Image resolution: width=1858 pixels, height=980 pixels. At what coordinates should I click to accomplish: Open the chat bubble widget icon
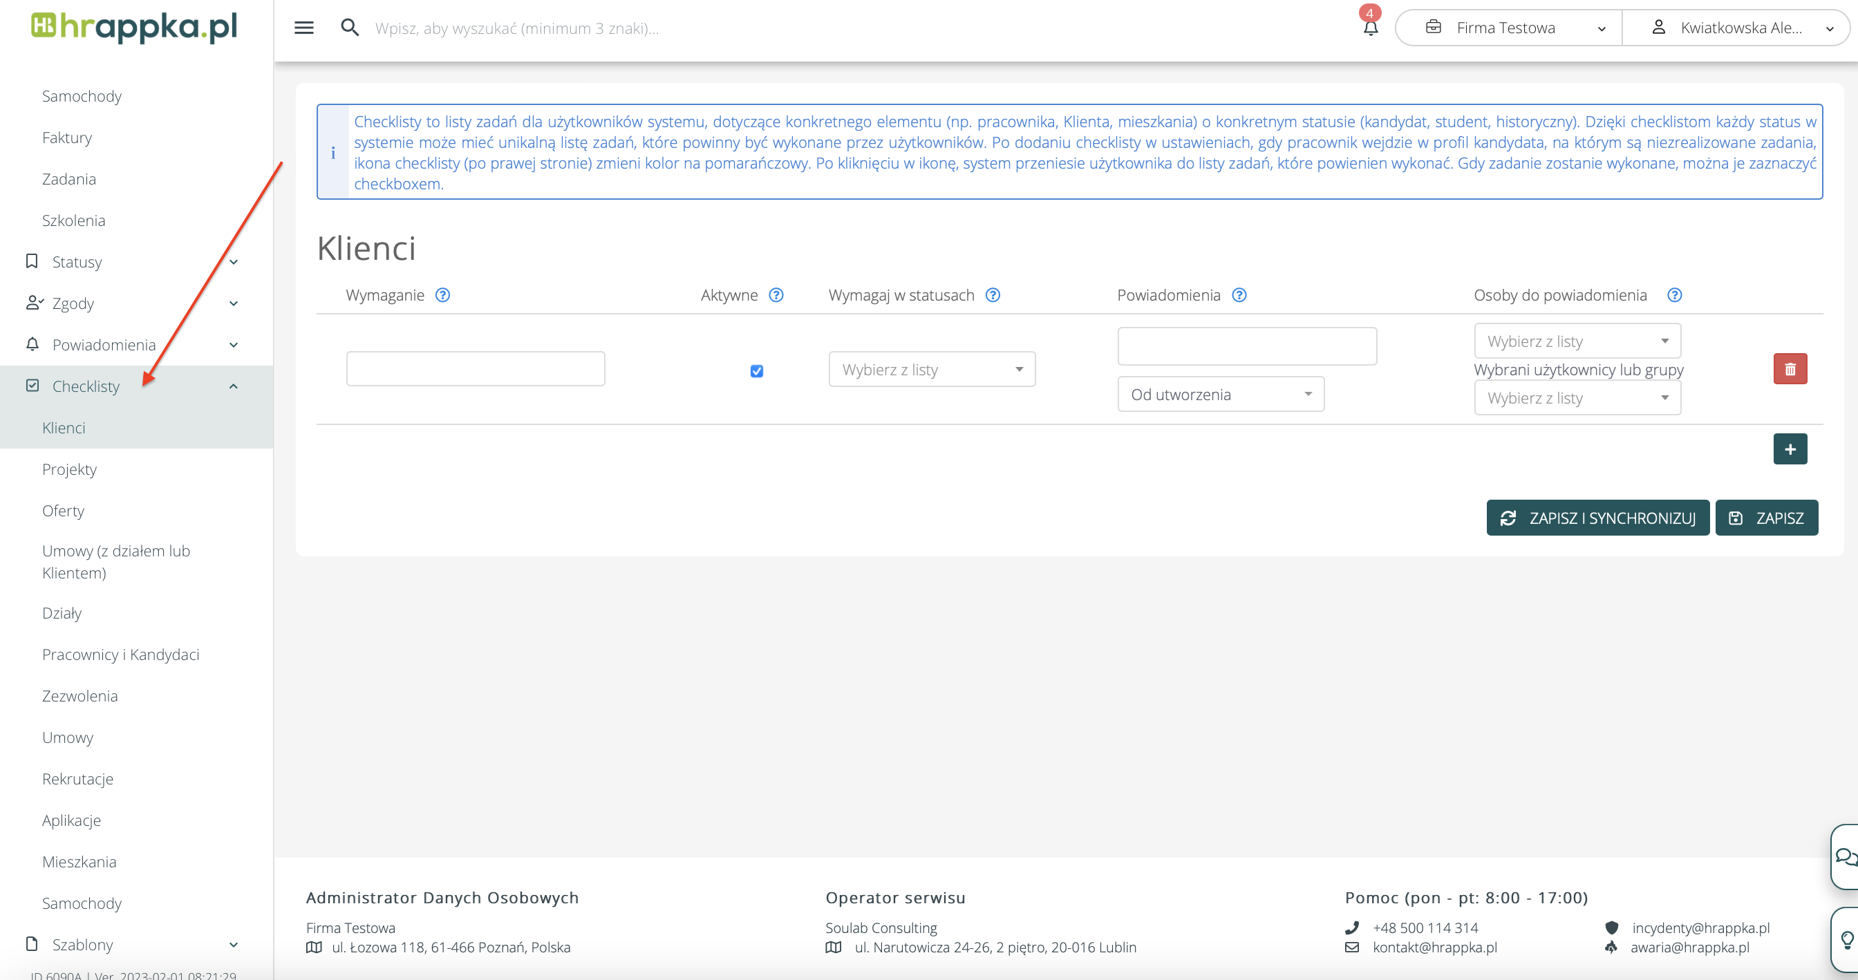1845,857
